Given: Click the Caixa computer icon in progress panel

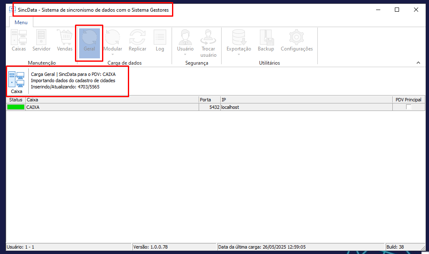Looking at the screenshot, I should pyautogui.click(x=17, y=82).
